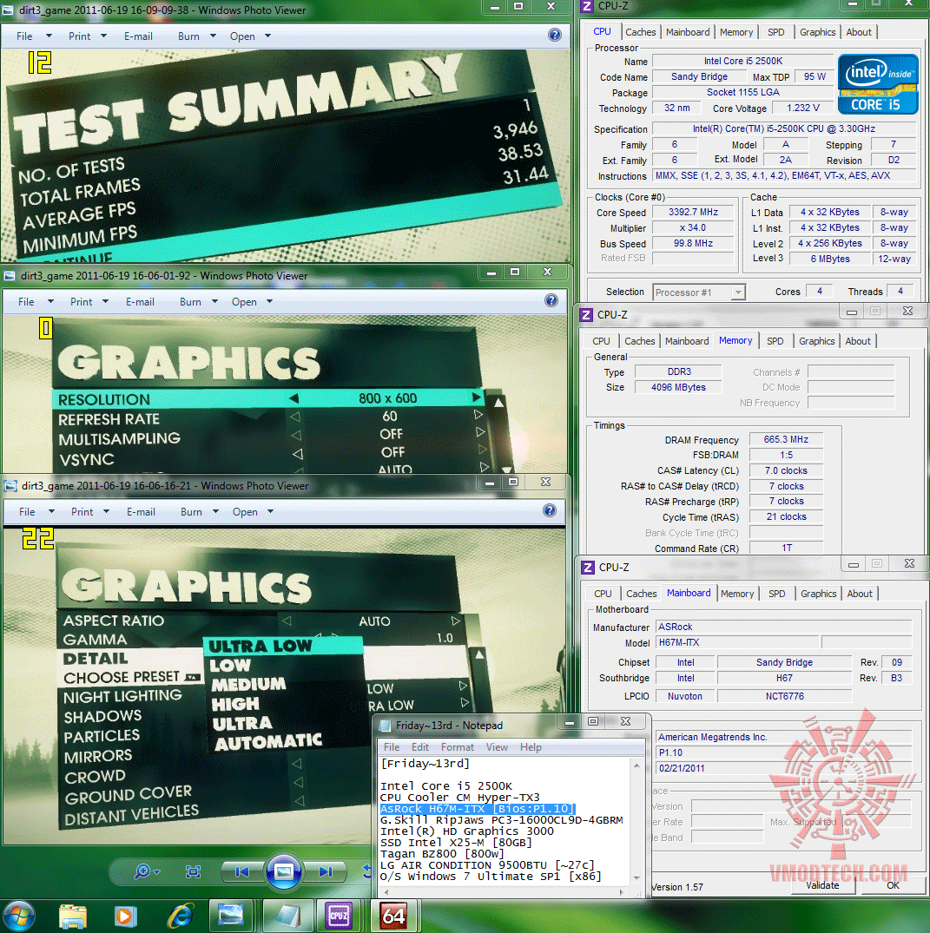930x933 pixels.
Task: Select About tab in the Memory CPU-Z window
Action: tap(857, 341)
